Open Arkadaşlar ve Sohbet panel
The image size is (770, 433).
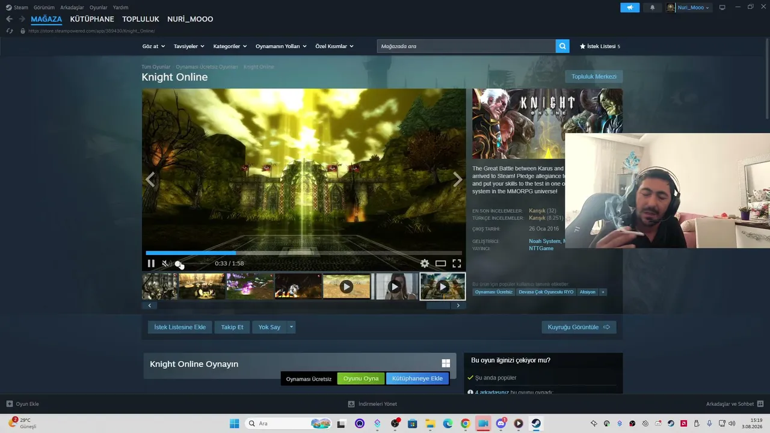click(x=735, y=404)
